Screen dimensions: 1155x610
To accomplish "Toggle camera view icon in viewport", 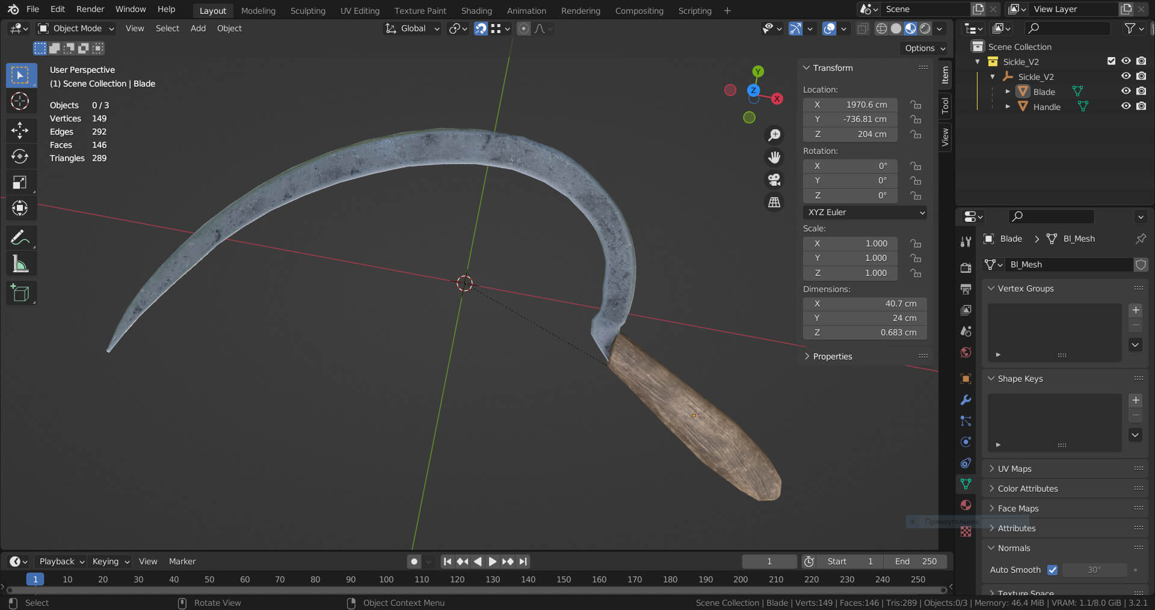I will pos(774,180).
